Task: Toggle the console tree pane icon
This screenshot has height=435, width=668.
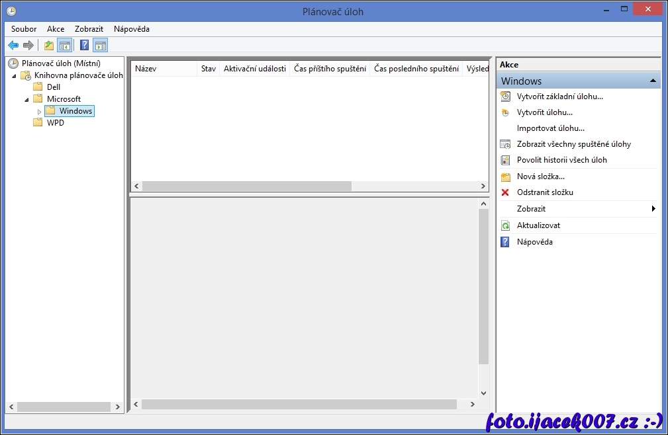Action: 64,45
